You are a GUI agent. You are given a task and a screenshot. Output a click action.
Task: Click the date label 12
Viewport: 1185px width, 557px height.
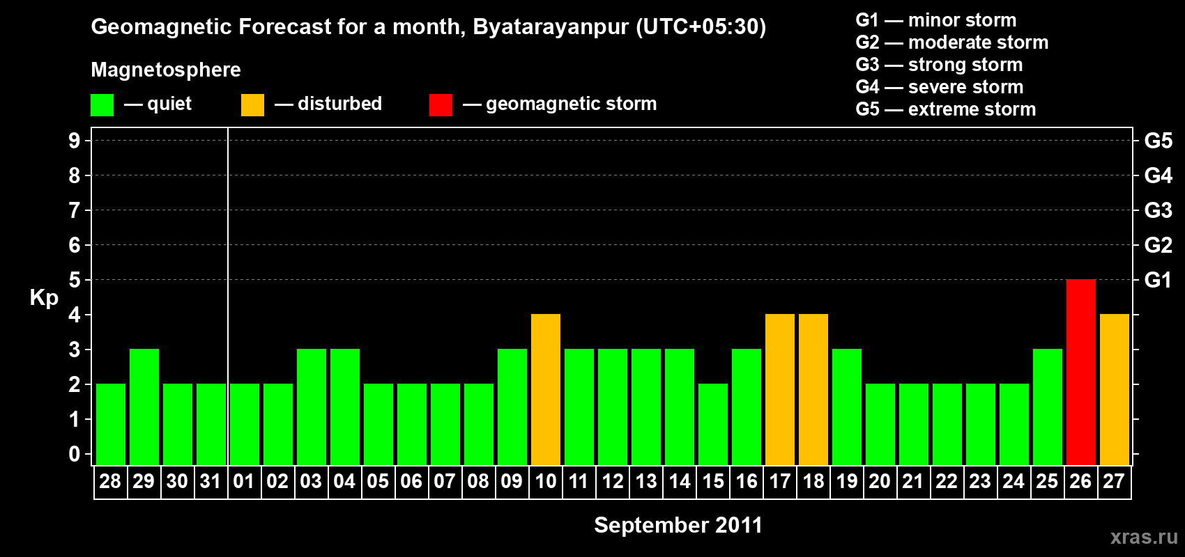613,482
